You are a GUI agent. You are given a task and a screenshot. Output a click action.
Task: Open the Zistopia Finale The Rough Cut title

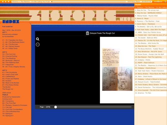coord(102,33)
